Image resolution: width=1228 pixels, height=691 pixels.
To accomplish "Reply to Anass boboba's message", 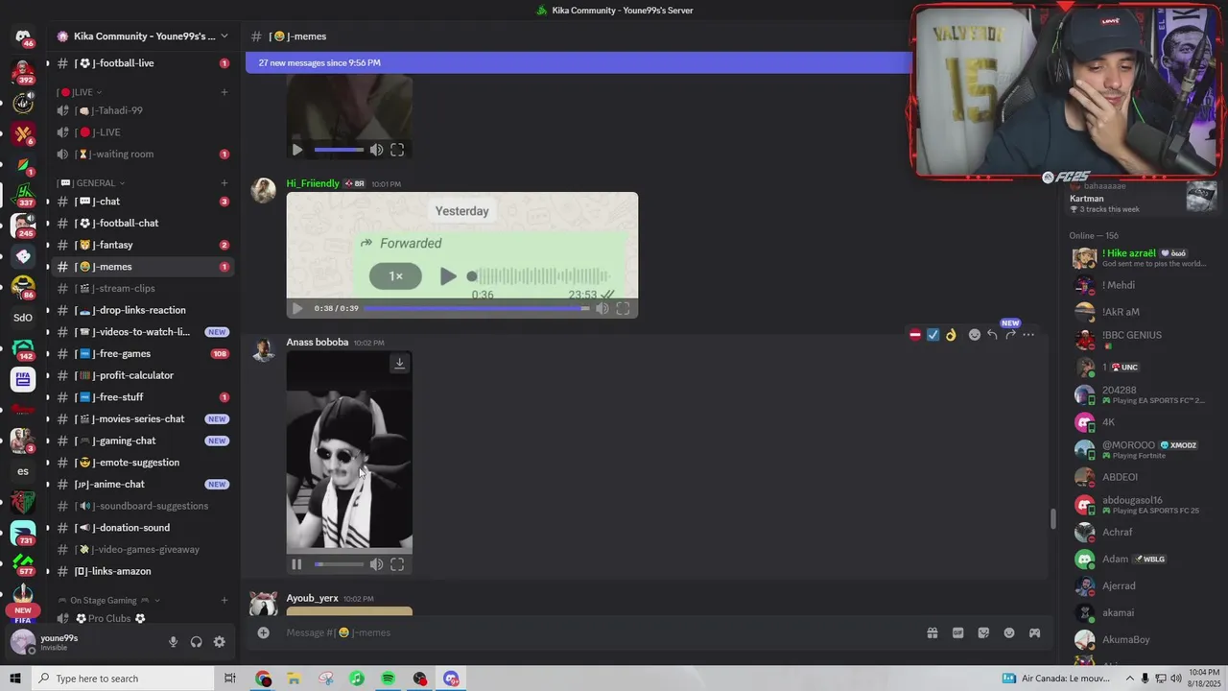I will [992, 335].
